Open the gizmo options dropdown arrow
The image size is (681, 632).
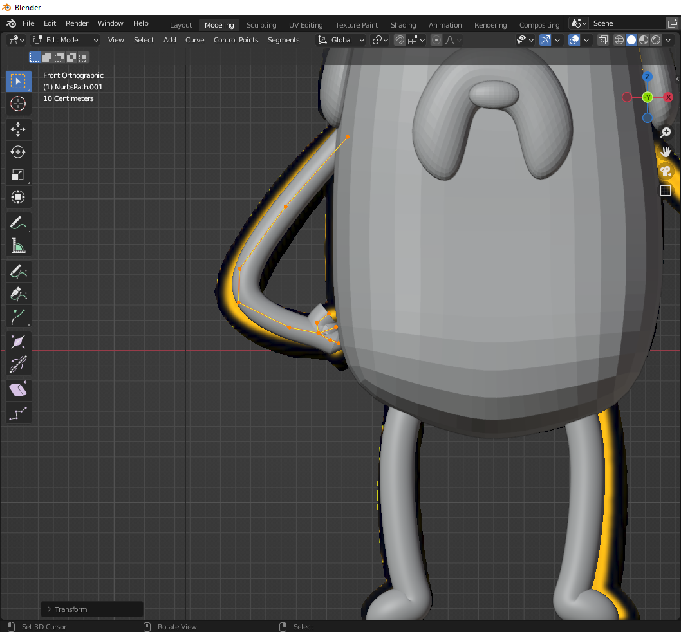pos(557,41)
